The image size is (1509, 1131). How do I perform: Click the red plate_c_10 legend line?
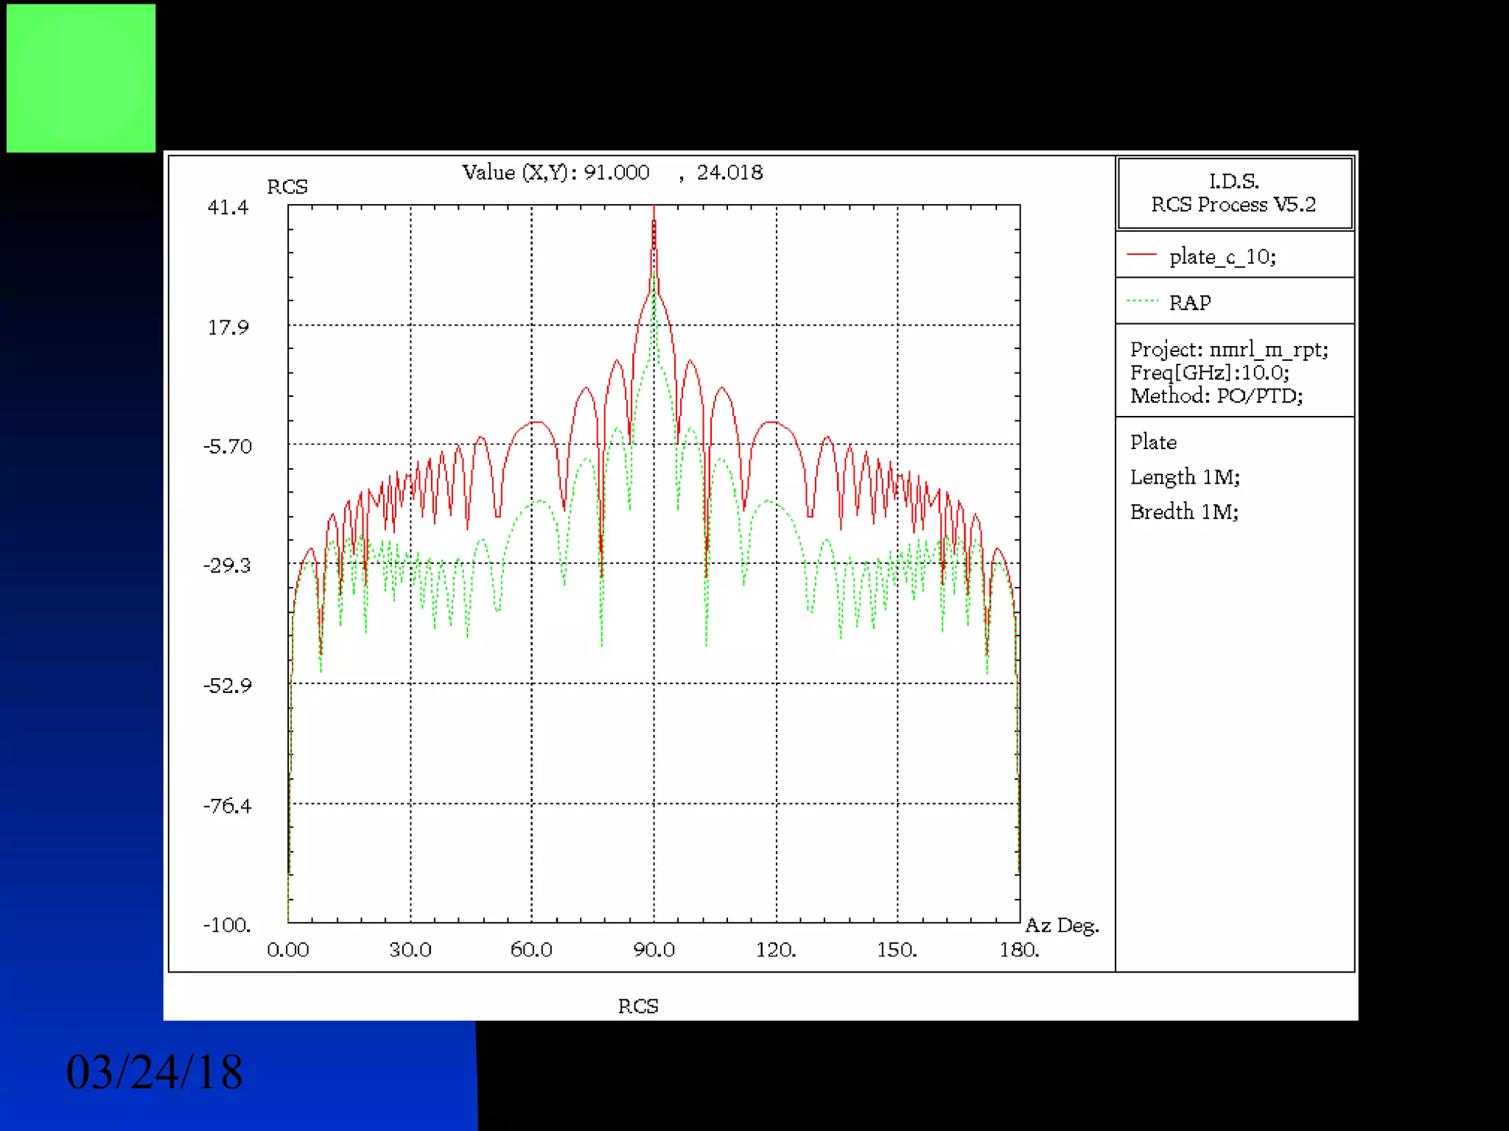coord(1141,255)
